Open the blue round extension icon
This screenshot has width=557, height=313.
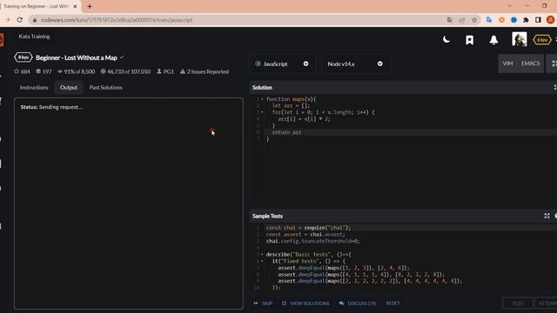click(x=513, y=20)
